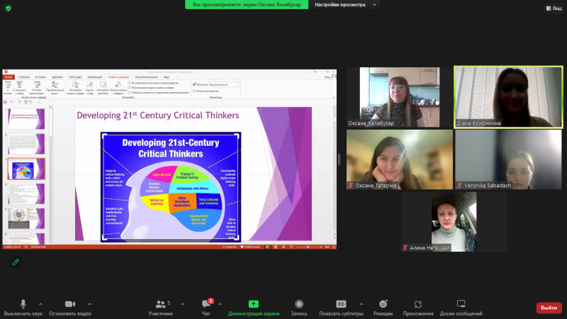
Task: Switch to Дизайн ribbon tab
Action: (x=57, y=77)
